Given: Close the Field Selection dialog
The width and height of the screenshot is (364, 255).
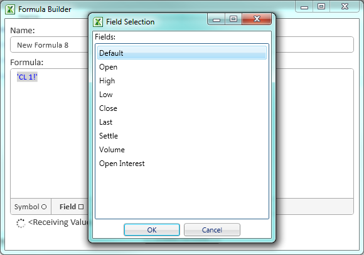Looking at the screenshot, I should click(x=257, y=19).
